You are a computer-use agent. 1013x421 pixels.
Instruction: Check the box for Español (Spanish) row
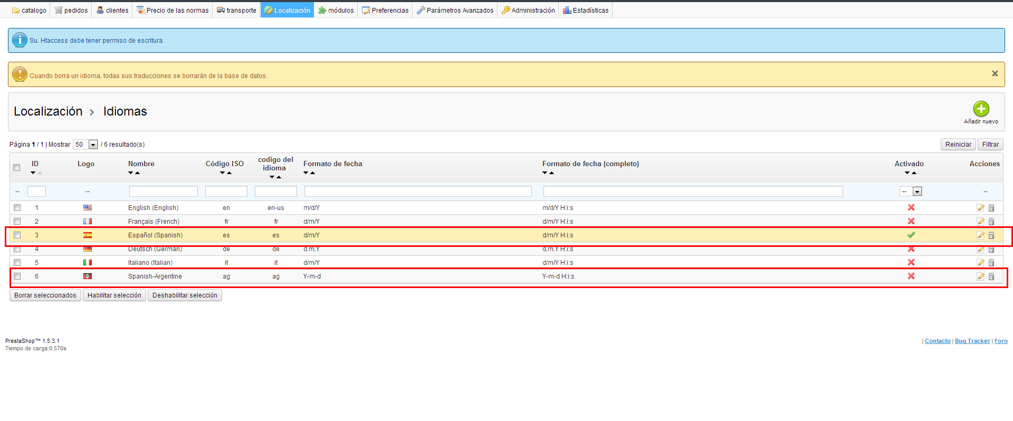click(x=17, y=235)
